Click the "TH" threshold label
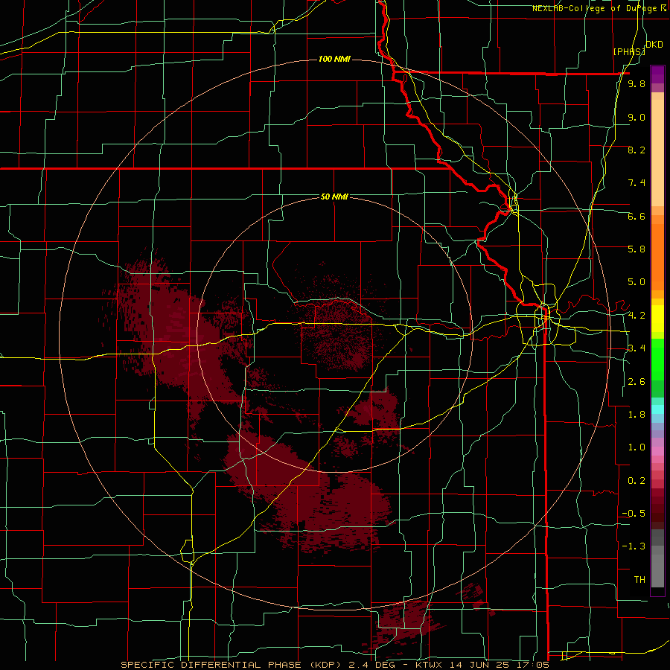Viewport: 670px width, 670px height. tap(639, 580)
